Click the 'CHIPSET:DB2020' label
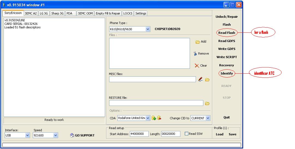Screen dimensions: 295x149 click(x=168, y=29)
